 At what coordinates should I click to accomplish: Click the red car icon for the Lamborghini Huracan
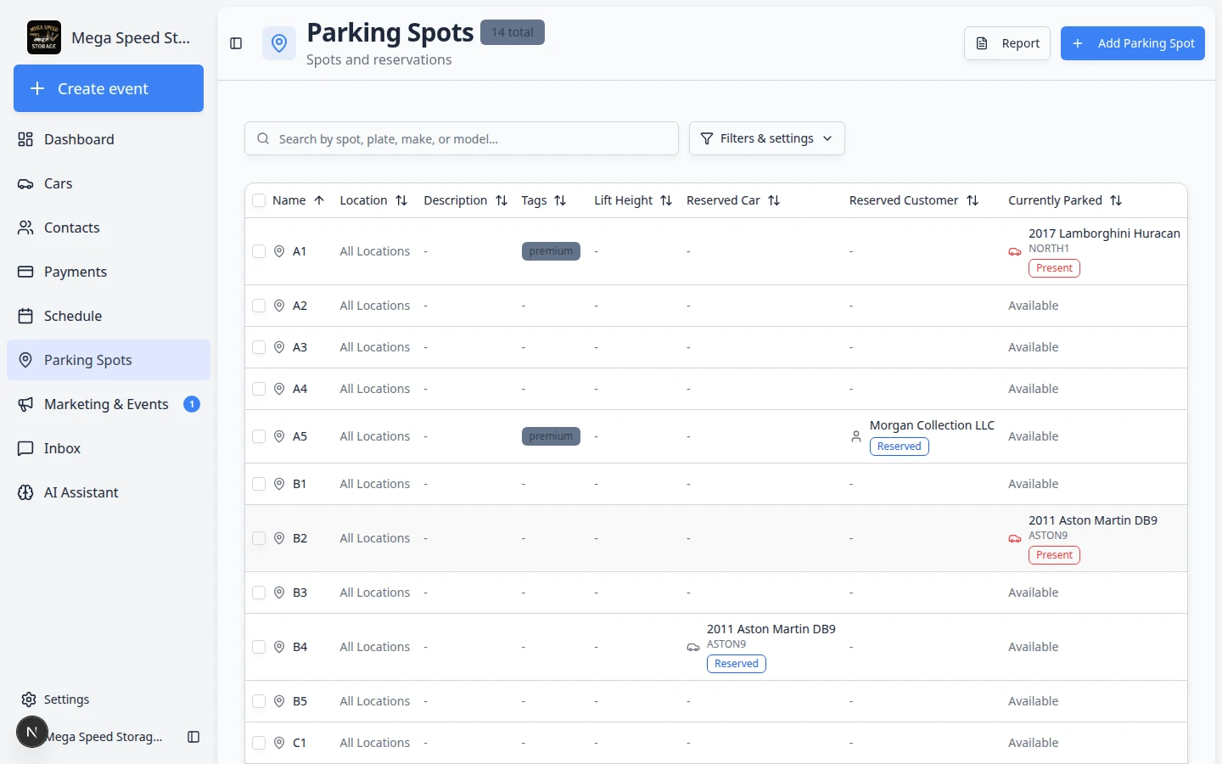click(1015, 251)
